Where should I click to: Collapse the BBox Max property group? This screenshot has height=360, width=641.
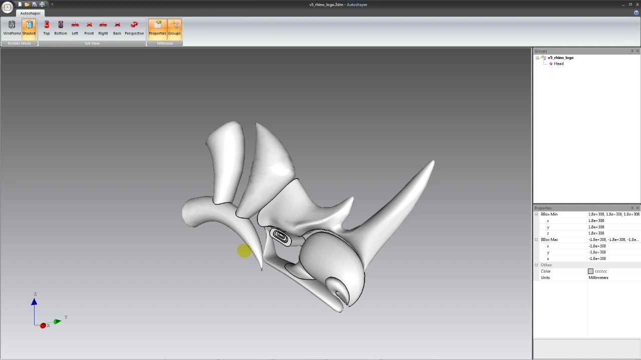pyautogui.click(x=536, y=240)
